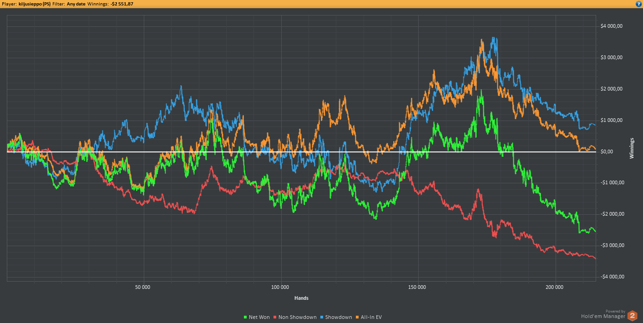Click the Hands x-axis title
The width and height of the screenshot is (643, 323).
point(301,298)
